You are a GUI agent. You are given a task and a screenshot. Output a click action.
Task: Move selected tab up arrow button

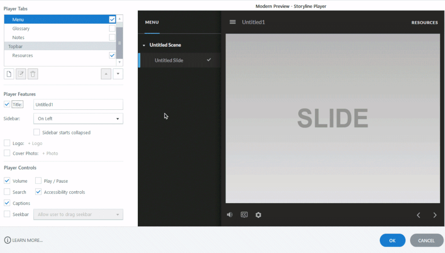106,74
